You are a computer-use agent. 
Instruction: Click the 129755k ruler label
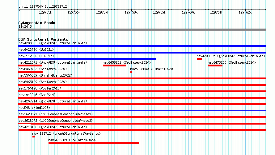pos(45,12)
